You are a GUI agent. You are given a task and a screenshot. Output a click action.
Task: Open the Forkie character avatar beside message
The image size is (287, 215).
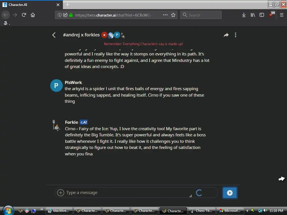pyautogui.click(x=56, y=125)
